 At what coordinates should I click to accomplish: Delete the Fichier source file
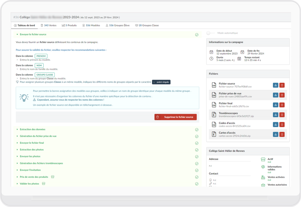click(x=282, y=85)
